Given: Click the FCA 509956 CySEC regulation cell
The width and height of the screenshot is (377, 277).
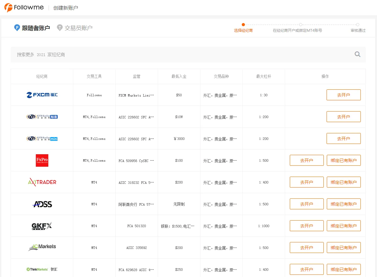Looking at the screenshot, I should tap(136, 161).
